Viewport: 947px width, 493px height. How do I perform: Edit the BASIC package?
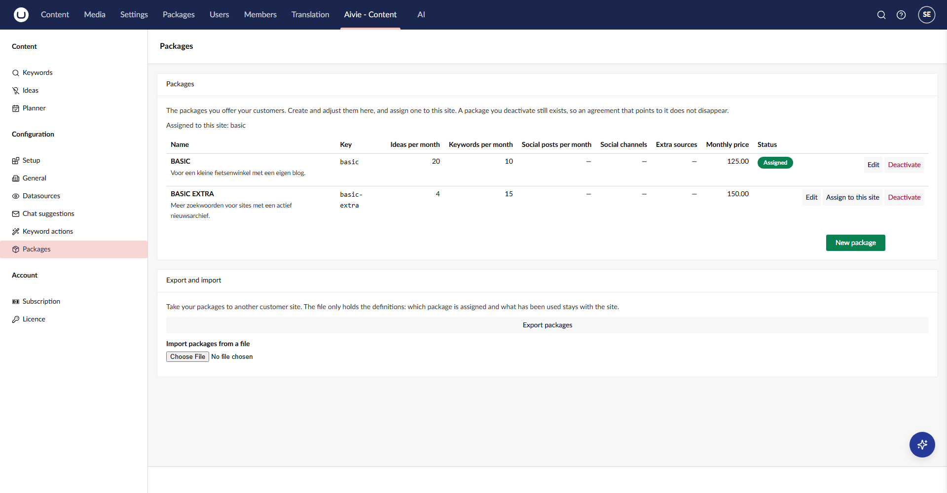pos(873,165)
